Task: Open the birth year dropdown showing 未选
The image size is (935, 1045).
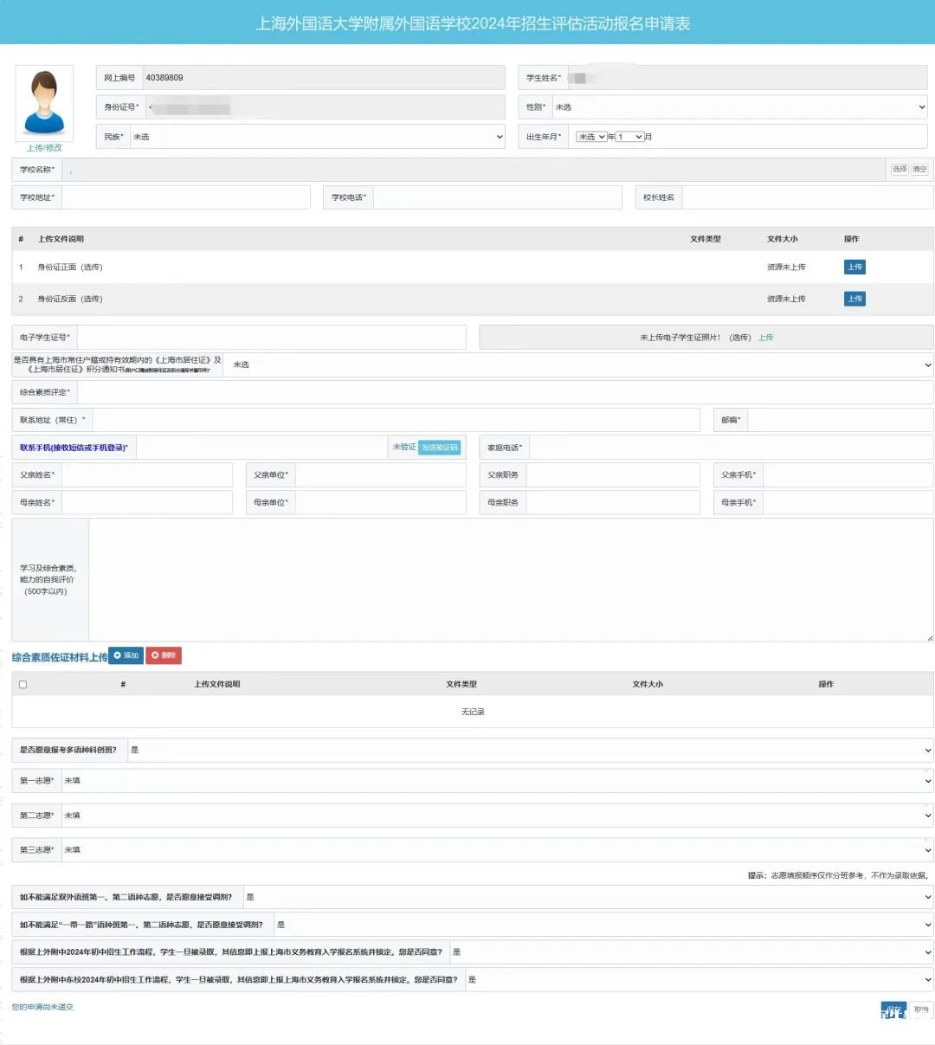Action: (x=591, y=137)
